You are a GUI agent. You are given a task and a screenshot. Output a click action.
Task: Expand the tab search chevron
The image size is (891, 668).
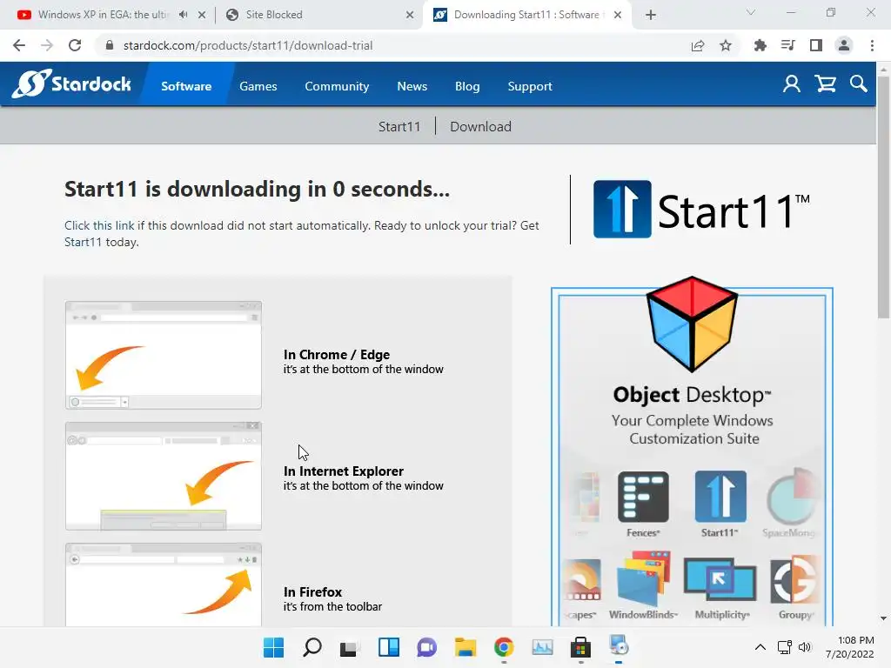751,12
